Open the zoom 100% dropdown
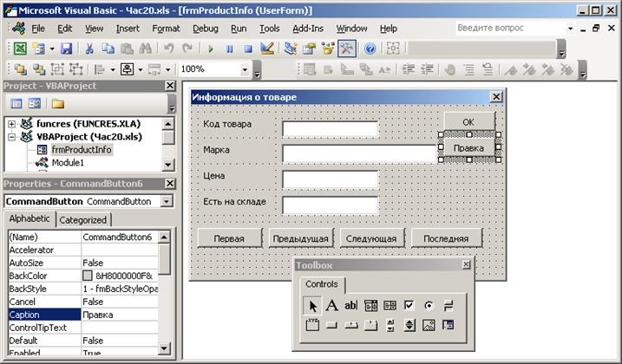This screenshot has height=364, width=622. (245, 70)
